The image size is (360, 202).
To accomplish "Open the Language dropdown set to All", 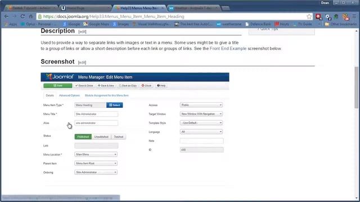I will [201, 132].
